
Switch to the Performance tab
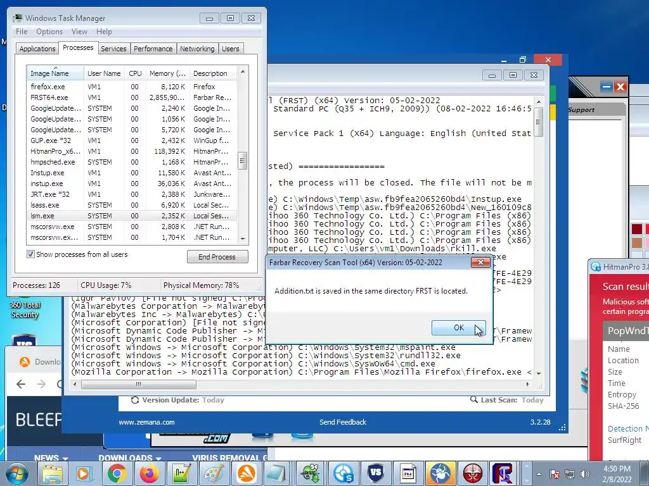pyautogui.click(x=153, y=49)
